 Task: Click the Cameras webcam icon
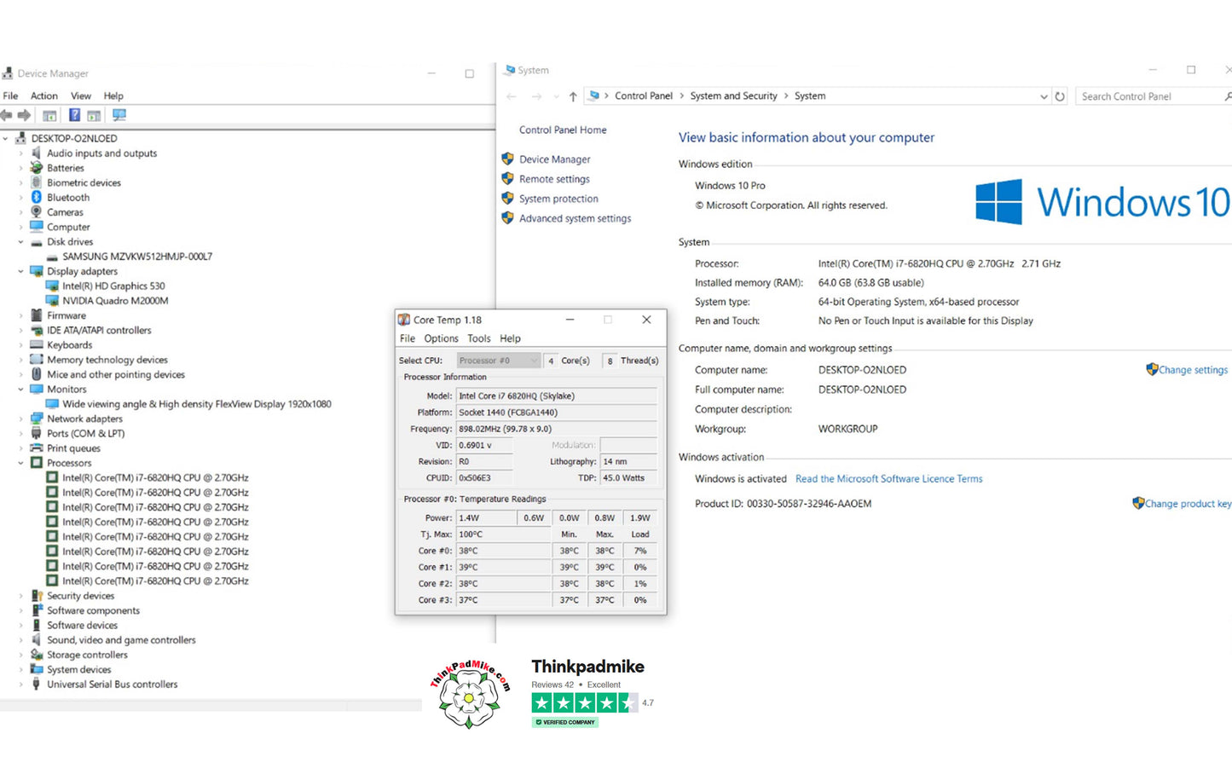(x=36, y=212)
